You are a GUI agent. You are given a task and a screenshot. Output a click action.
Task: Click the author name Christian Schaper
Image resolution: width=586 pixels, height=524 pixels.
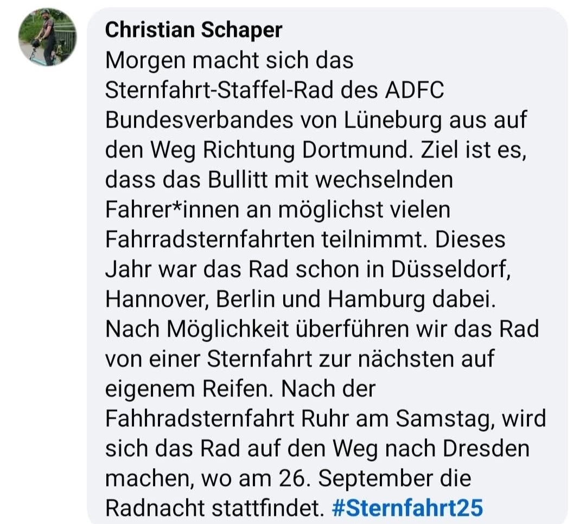(x=194, y=30)
